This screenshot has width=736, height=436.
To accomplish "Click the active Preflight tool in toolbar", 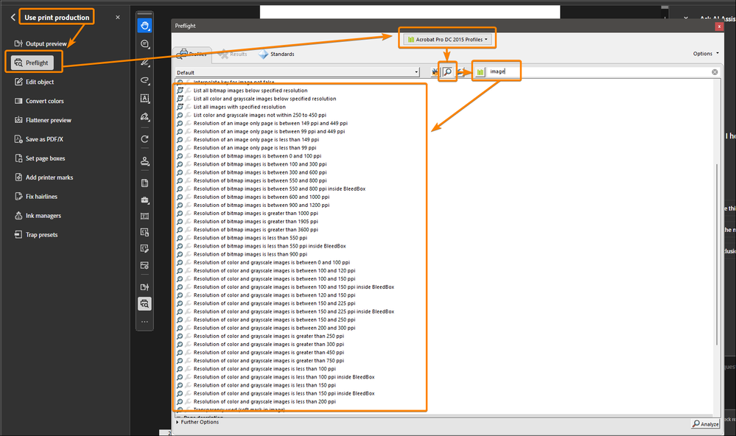I will [x=144, y=303].
